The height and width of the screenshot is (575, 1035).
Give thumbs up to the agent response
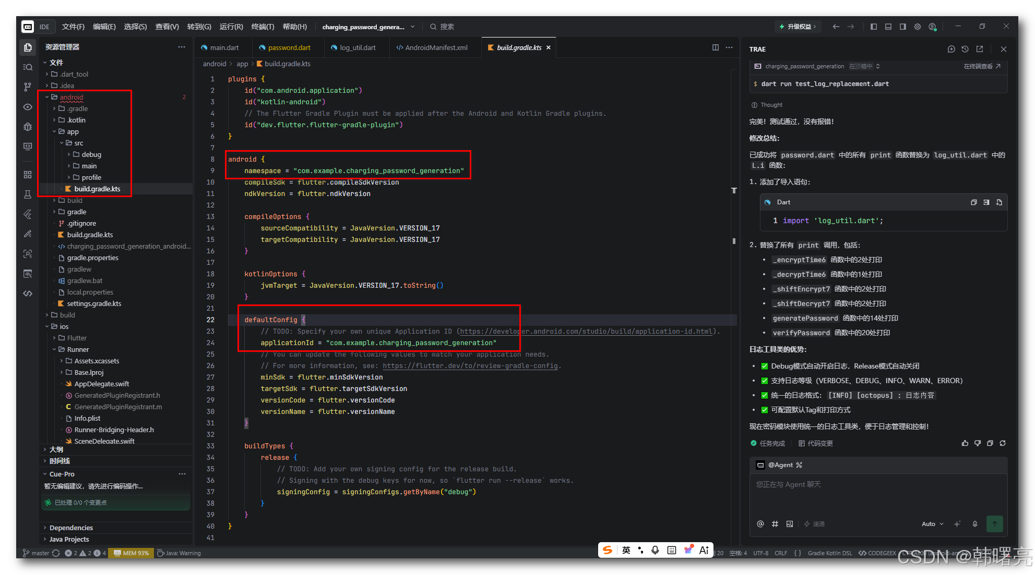pyautogui.click(x=965, y=443)
